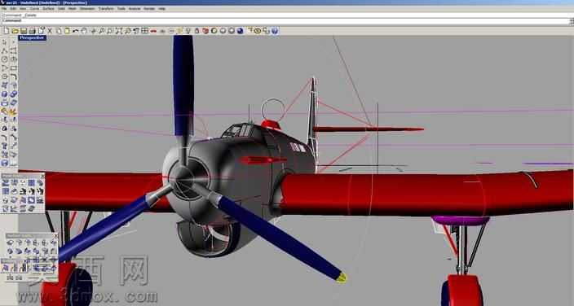The width and height of the screenshot is (574, 306).
Task: Select the Boolean union spheres tool
Action: point(14,94)
